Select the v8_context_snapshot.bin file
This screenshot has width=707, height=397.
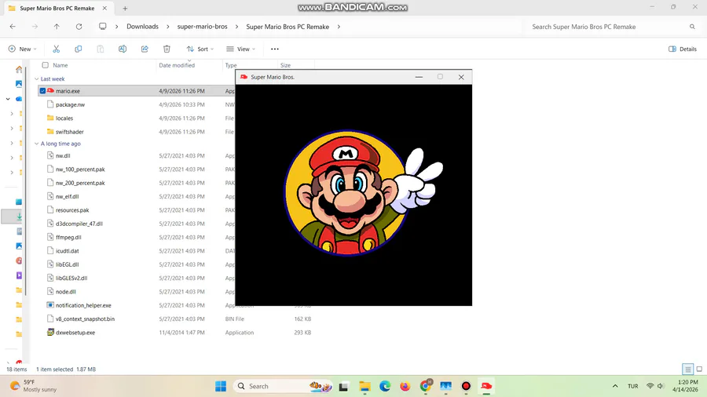[x=85, y=319]
